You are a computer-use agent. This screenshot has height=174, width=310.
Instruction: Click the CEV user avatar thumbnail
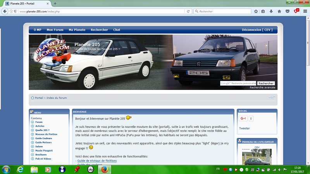[257, 157]
